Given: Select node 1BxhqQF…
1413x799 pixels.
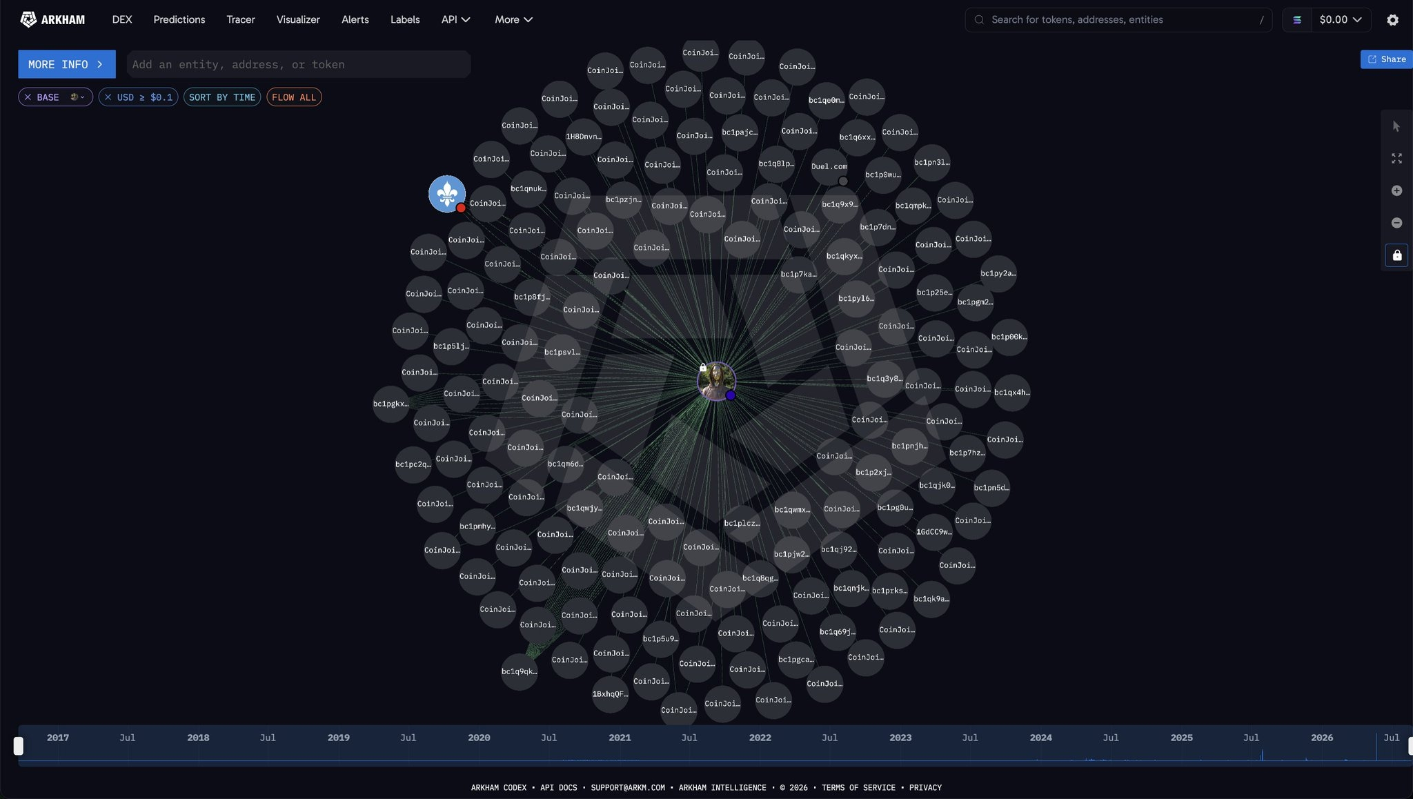Looking at the screenshot, I should pyautogui.click(x=610, y=694).
